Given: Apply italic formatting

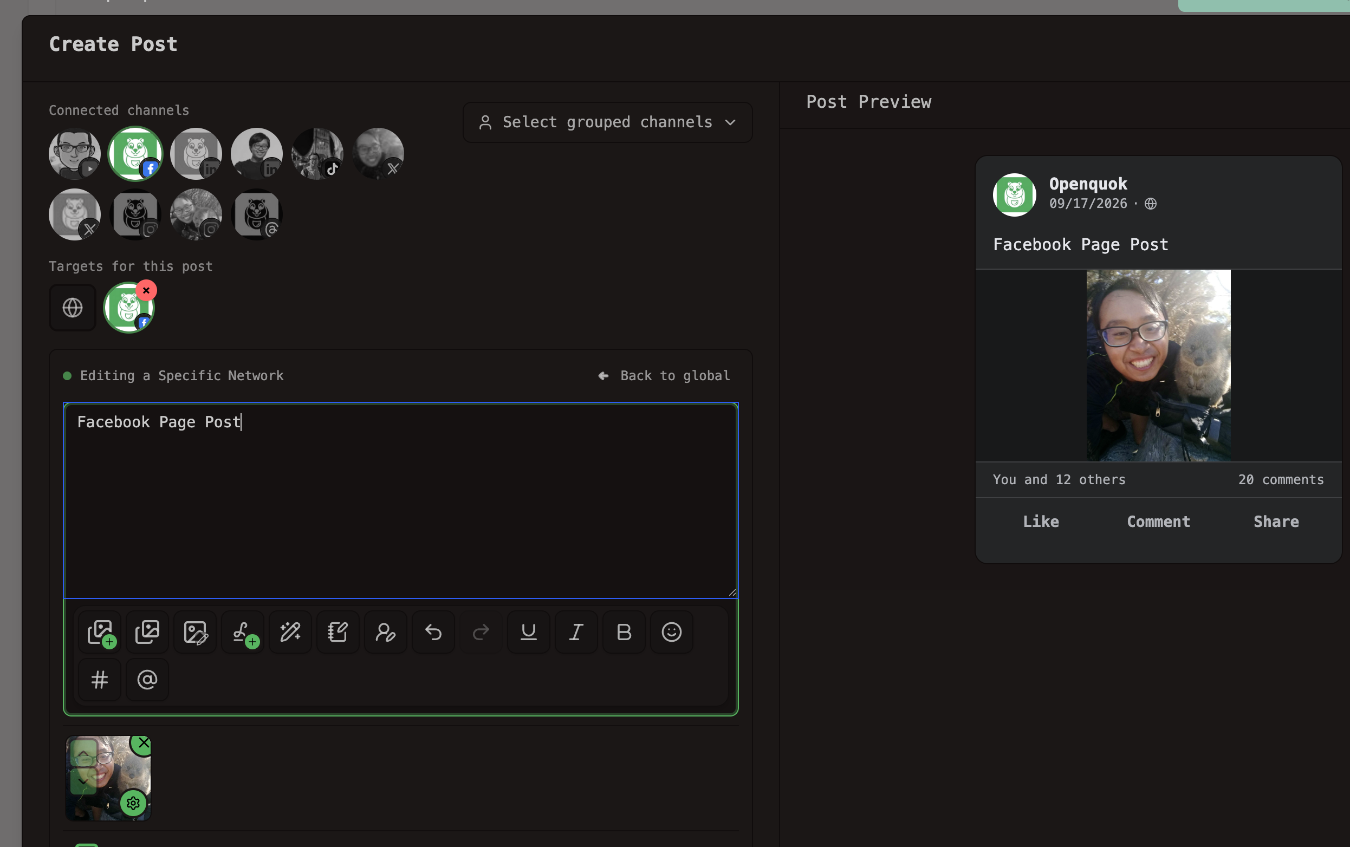Looking at the screenshot, I should [x=576, y=632].
